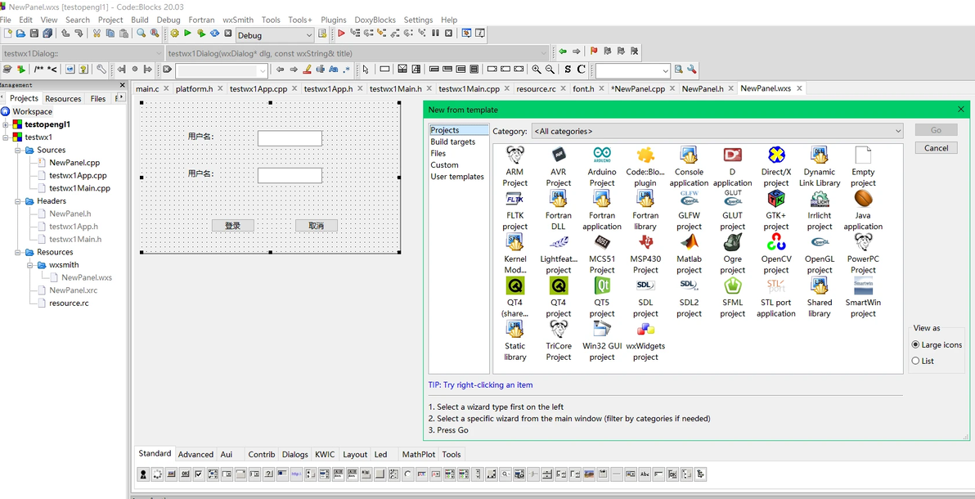The width and height of the screenshot is (975, 499).
Task: Click the Go button
Action: click(936, 130)
